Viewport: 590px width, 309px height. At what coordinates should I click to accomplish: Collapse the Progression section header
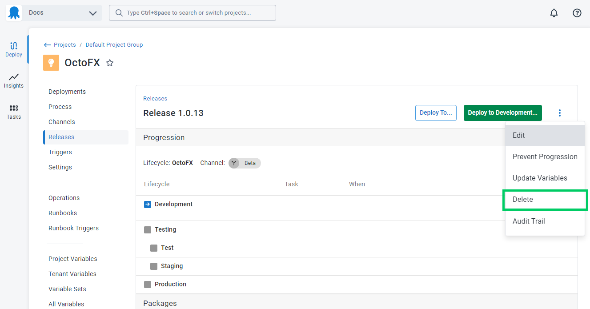click(x=320, y=137)
